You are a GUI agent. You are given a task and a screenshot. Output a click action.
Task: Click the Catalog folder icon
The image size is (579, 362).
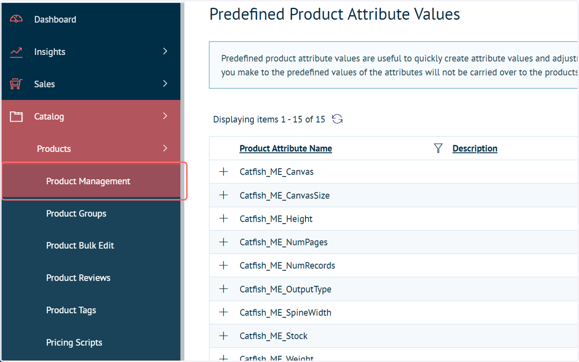[16, 116]
